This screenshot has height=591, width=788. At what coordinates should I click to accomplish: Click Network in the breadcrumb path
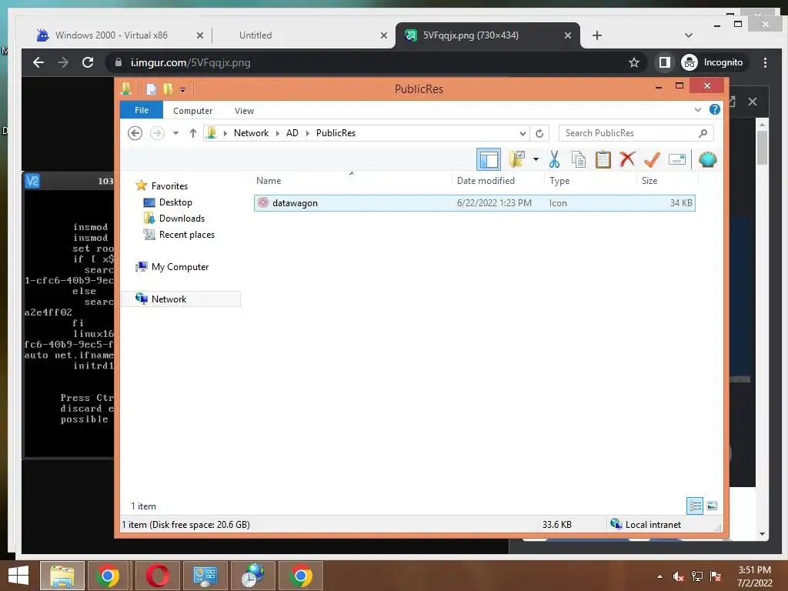tap(251, 133)
